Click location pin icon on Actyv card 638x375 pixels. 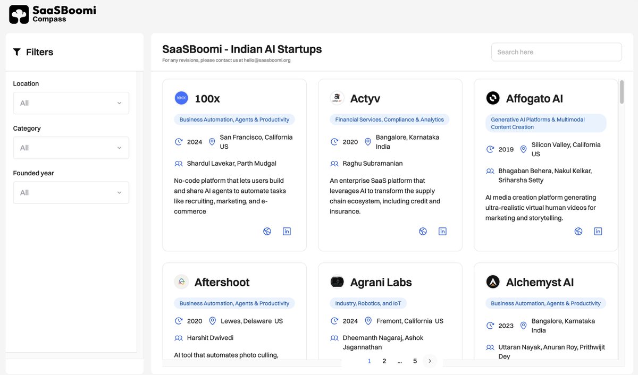[368, 142]
